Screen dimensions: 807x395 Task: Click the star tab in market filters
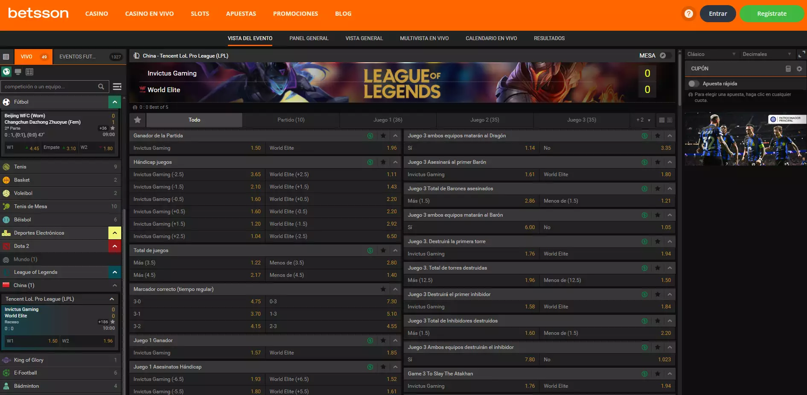point(137,120)
